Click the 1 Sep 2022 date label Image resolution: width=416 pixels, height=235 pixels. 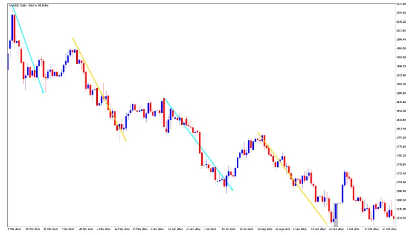300,229
